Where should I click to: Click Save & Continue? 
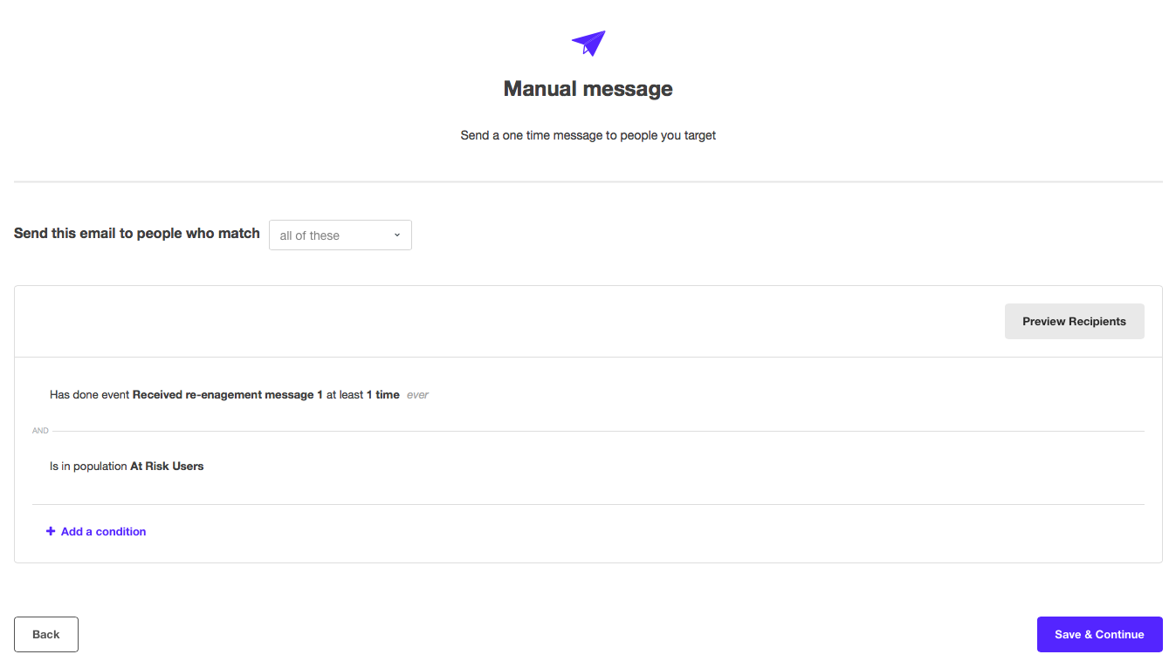[1099, 634]
